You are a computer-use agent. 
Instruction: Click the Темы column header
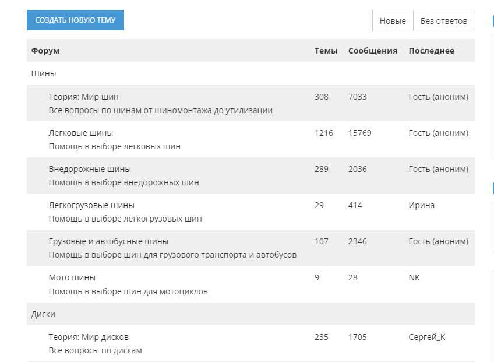point(326,51)
